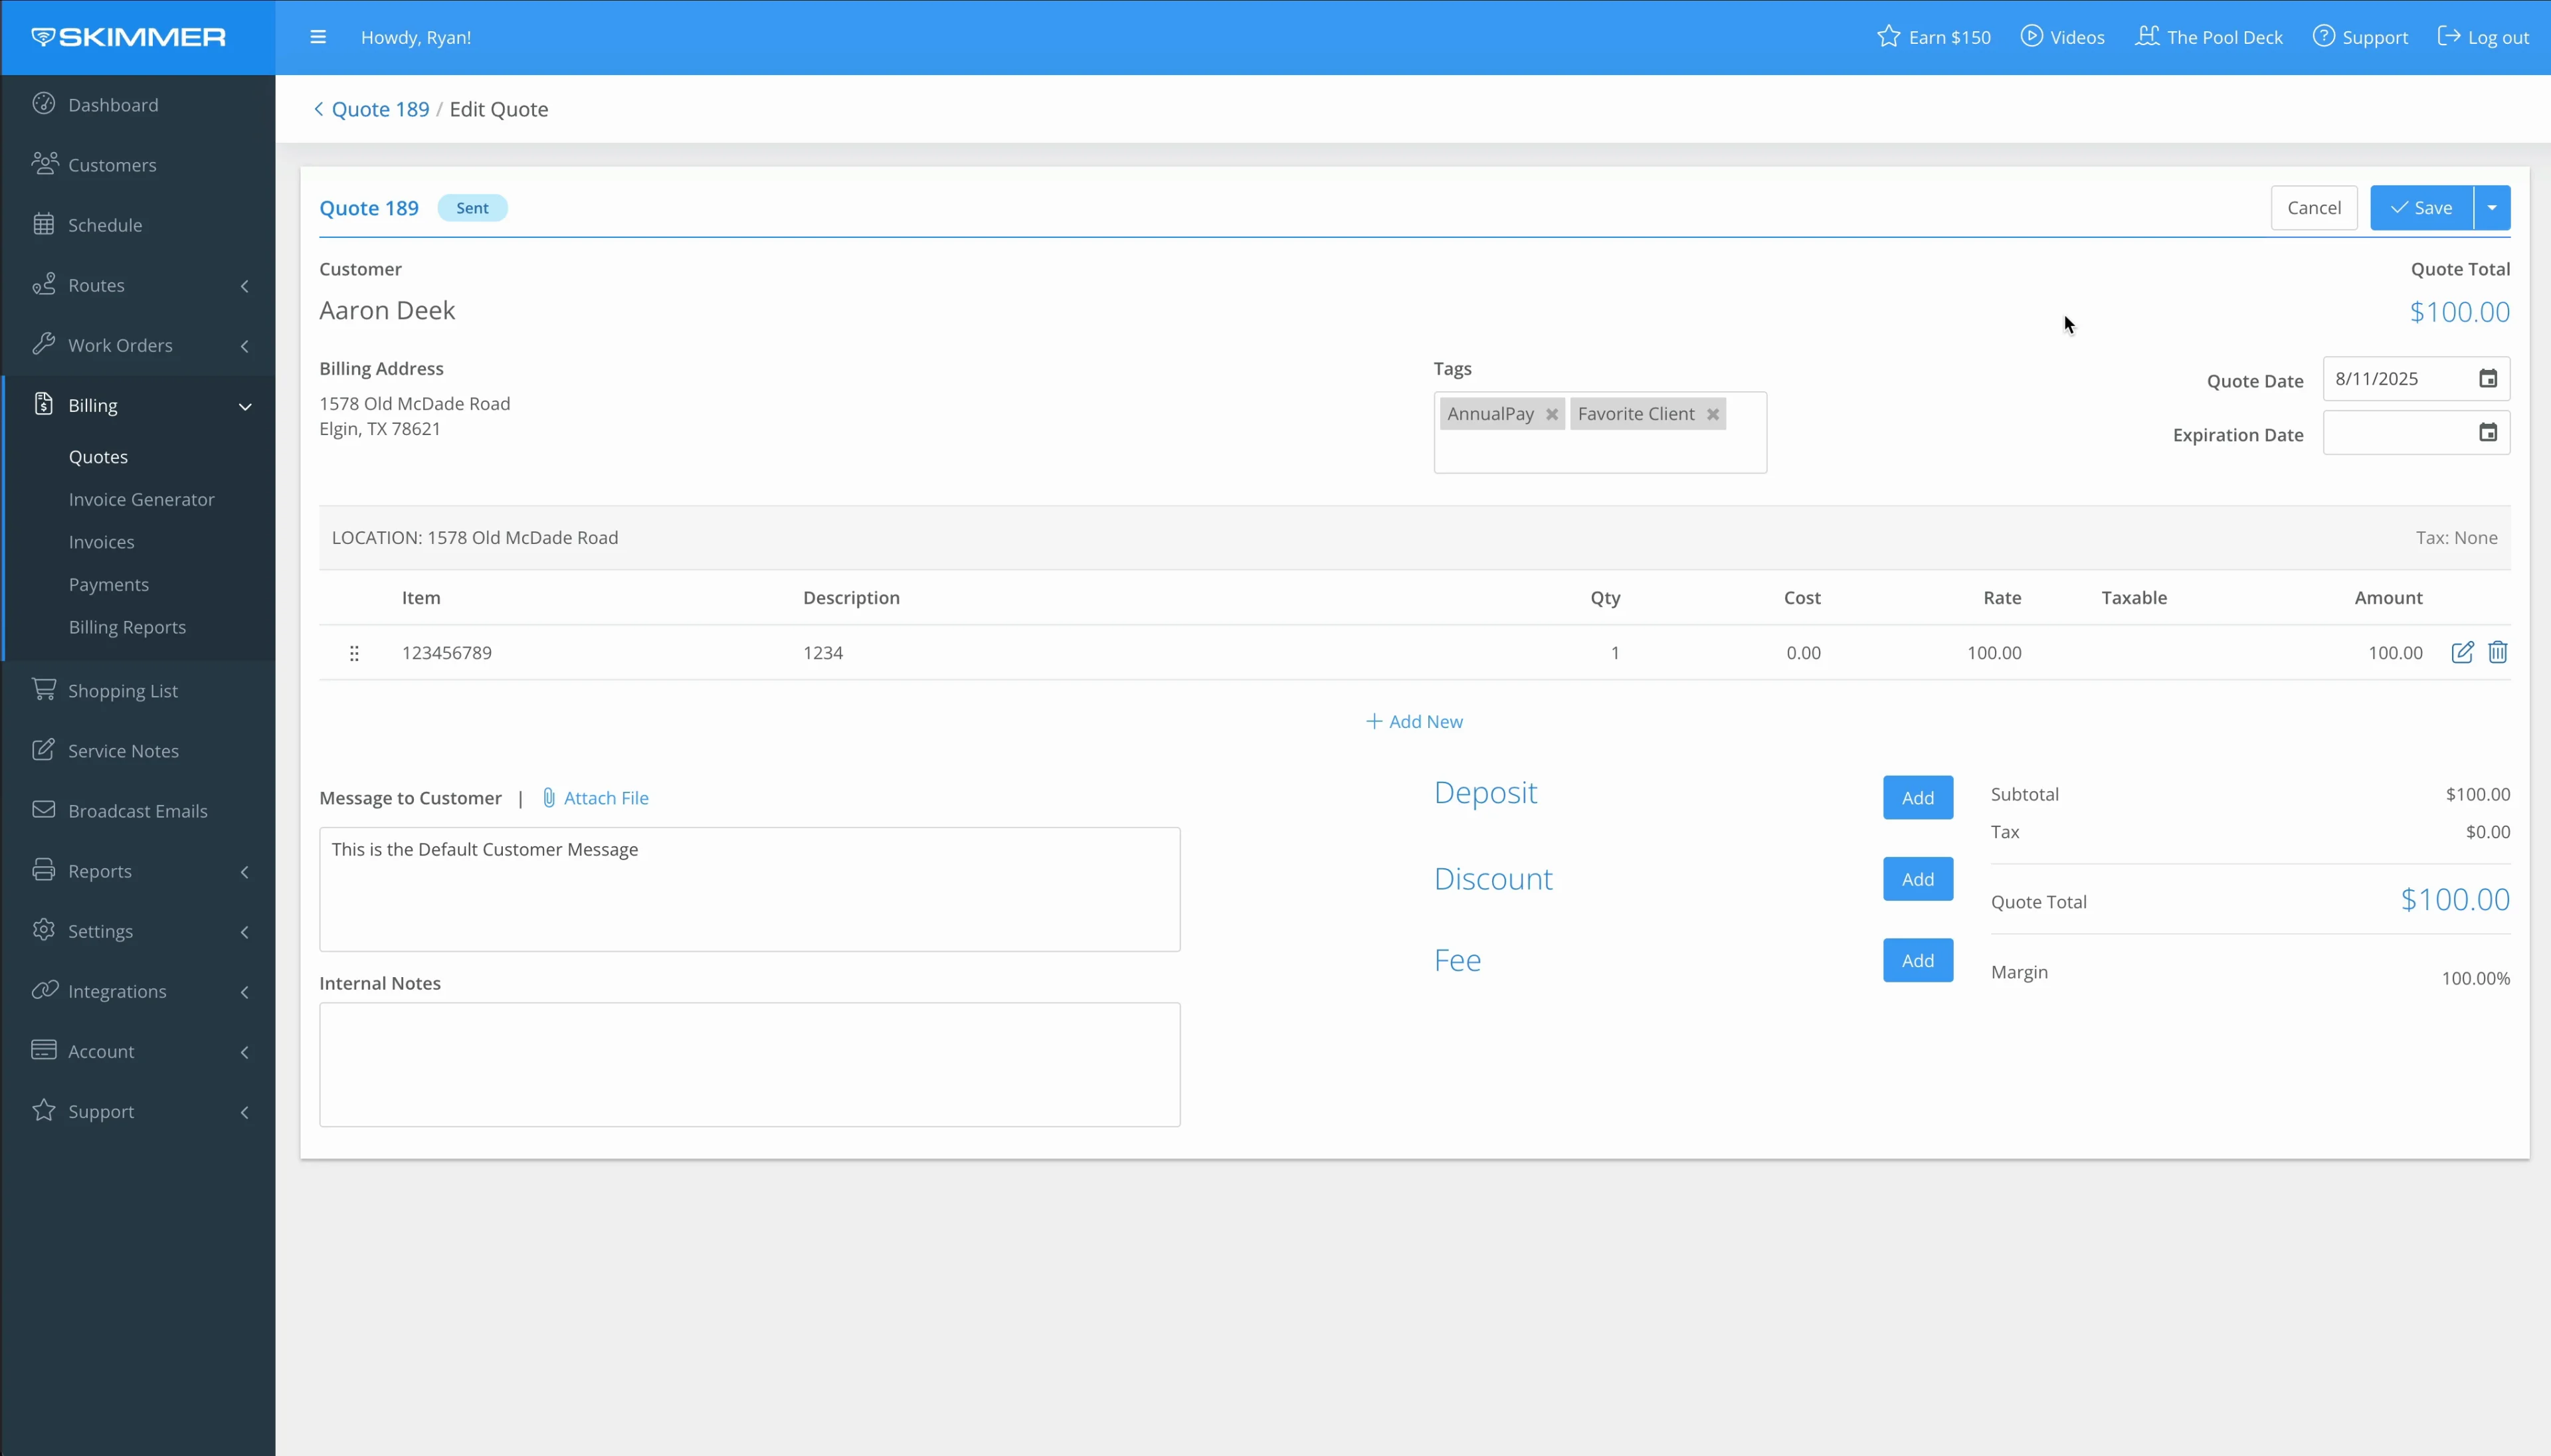Click the Rate value 100.00
The width and height of the screenshot is (2551, 1456).
coord(1994,653)
